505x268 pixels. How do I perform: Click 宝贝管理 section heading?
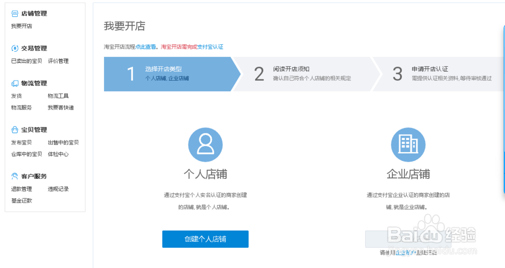34,130
